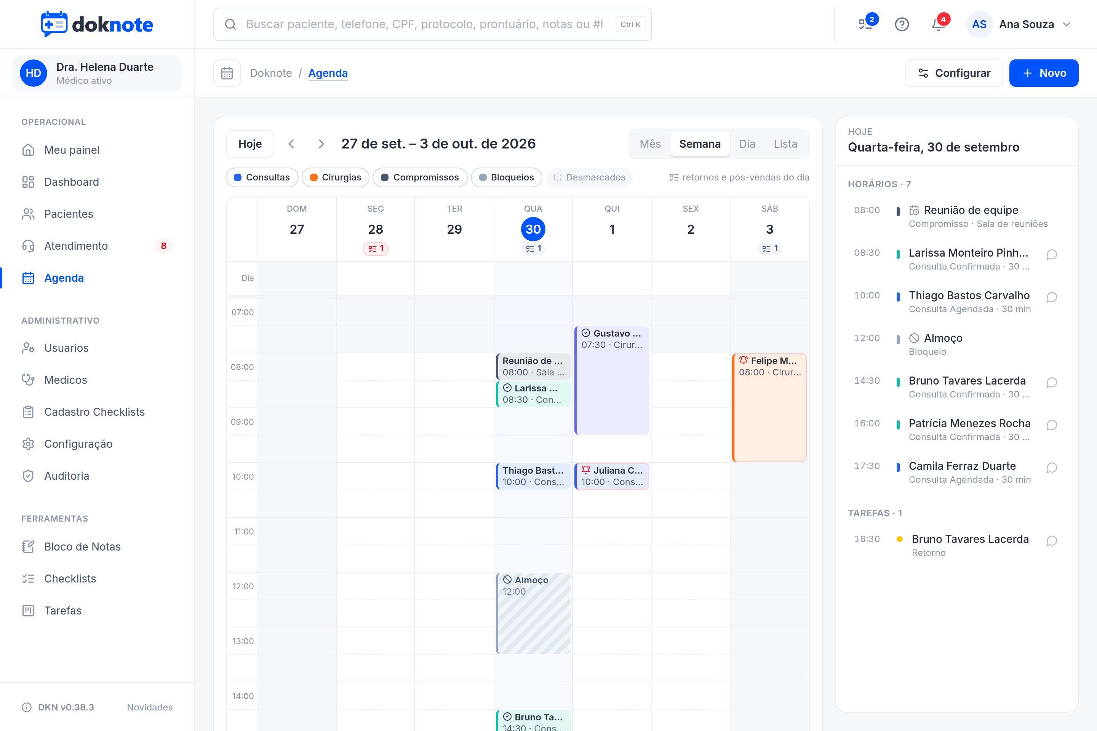Enable the Desmarcados filter chip
1097x731 pixels.
(x=590, y=178)
